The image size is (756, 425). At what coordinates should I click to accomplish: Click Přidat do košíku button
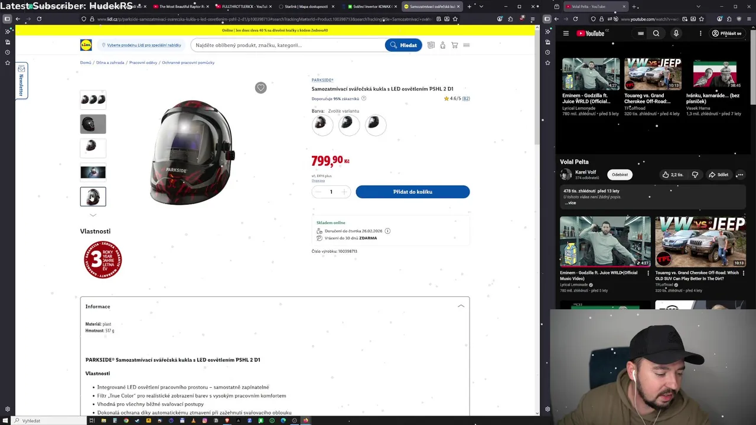pos(413,192)
